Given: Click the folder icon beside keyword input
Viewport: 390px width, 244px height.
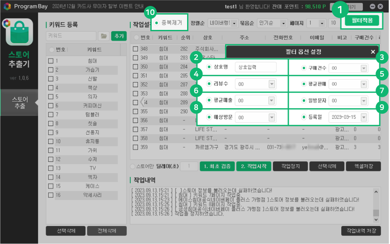Looking at the screenshot, I should (x=103, y=36).
